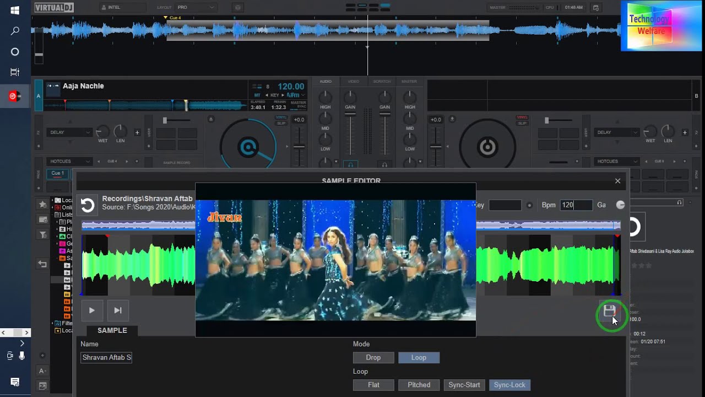
Task: Open VirtualDJ settings gear icon
Action: coord(238,7)
